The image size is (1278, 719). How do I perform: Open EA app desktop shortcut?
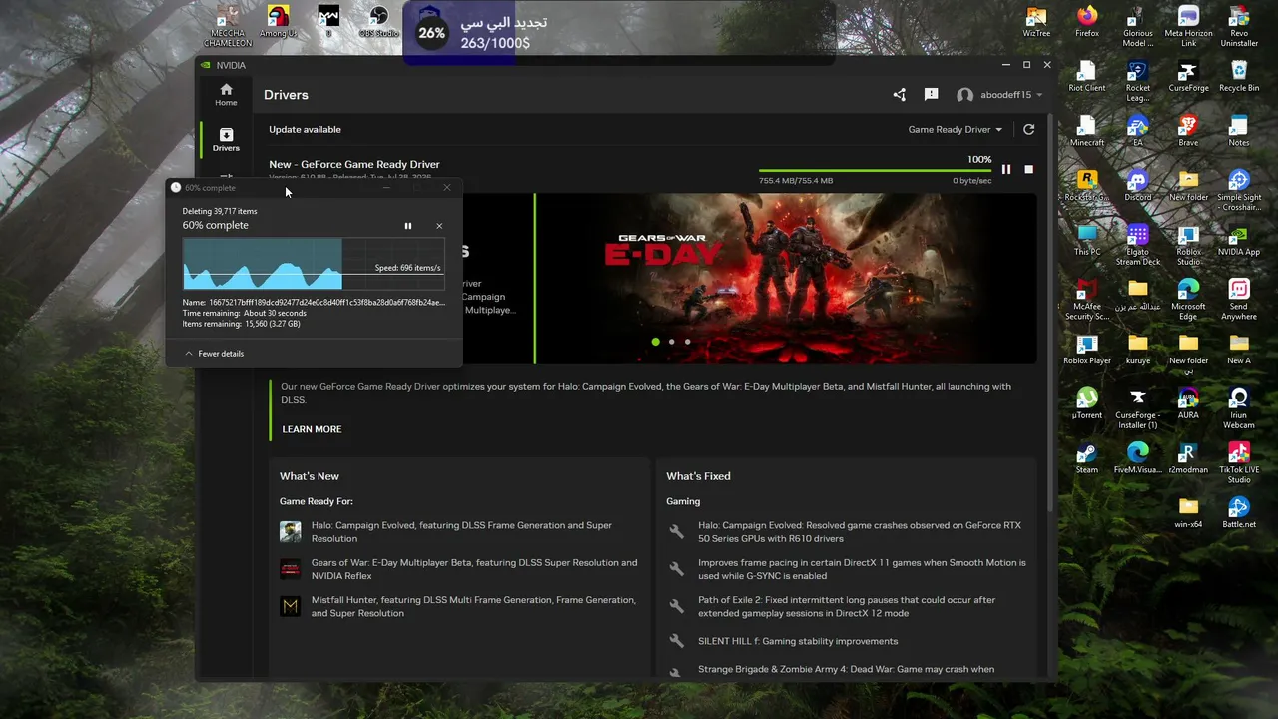(x=1138, y=132)
